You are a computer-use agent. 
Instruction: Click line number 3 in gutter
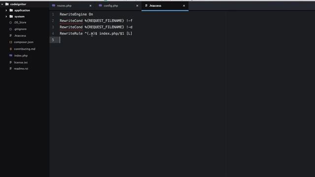(53, 27)
